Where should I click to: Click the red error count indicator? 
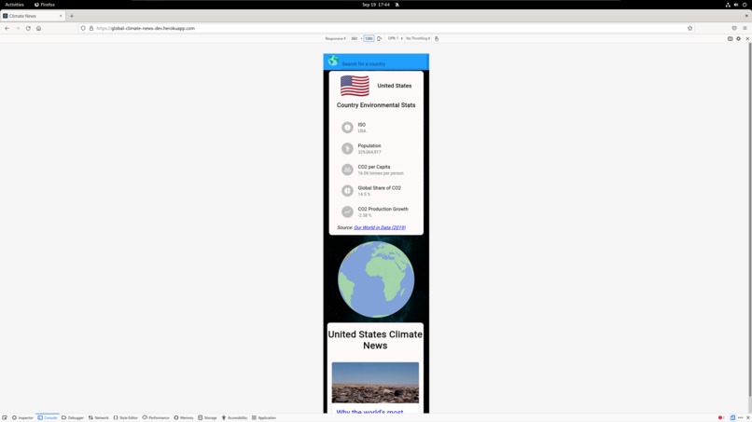pos(721,417)
